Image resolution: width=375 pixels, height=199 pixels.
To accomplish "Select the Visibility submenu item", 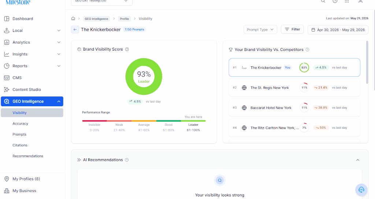I will [x=32, y=113].
